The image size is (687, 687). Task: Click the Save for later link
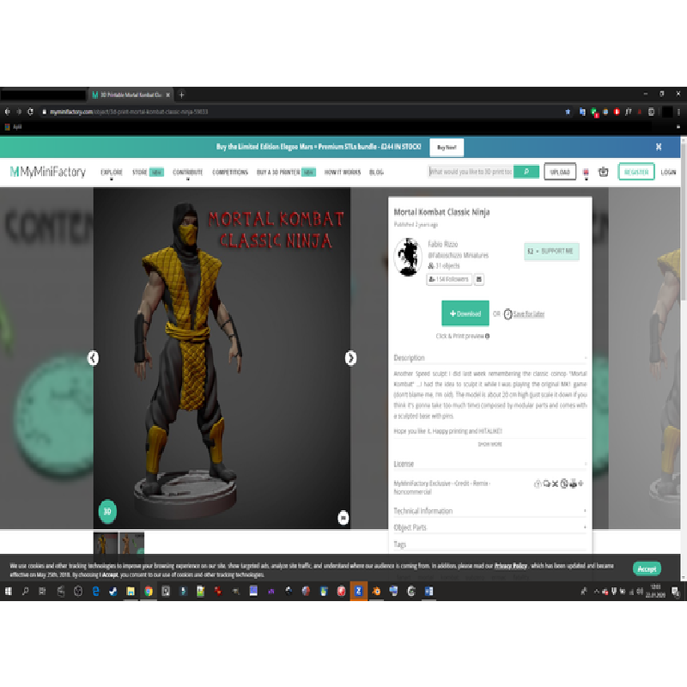click(x=529, y=314)
